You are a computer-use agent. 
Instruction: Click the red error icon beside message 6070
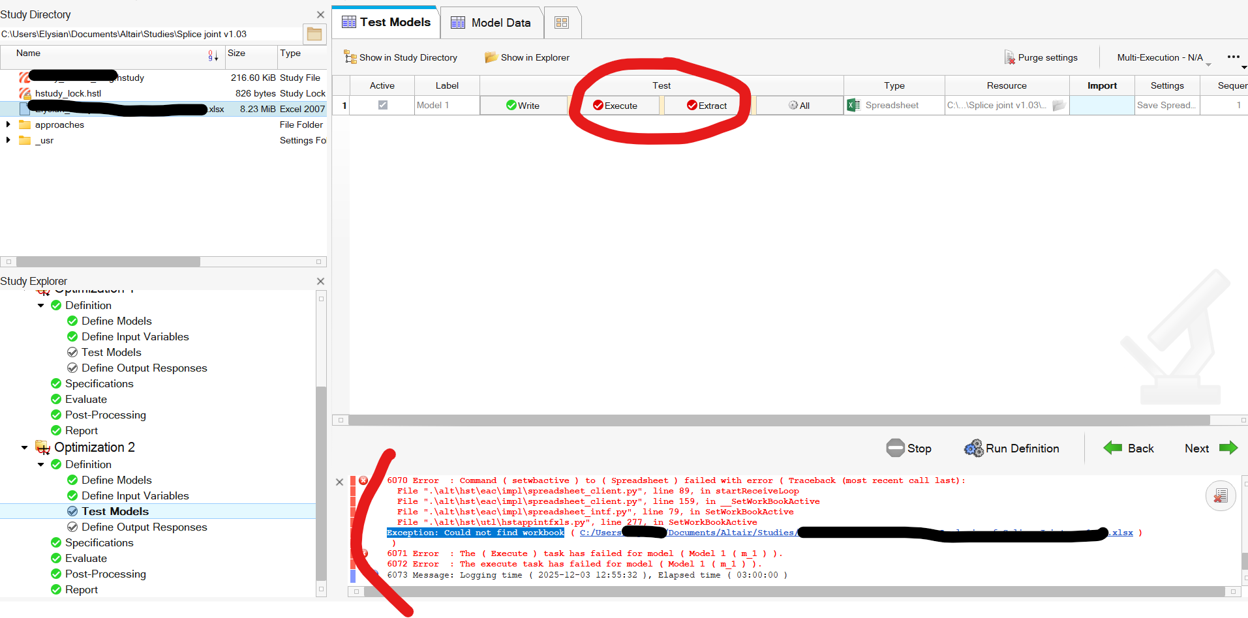(363, 480)
